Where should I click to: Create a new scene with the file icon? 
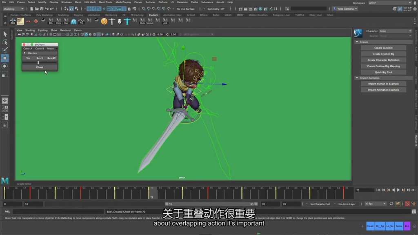[x=31, y=9]
